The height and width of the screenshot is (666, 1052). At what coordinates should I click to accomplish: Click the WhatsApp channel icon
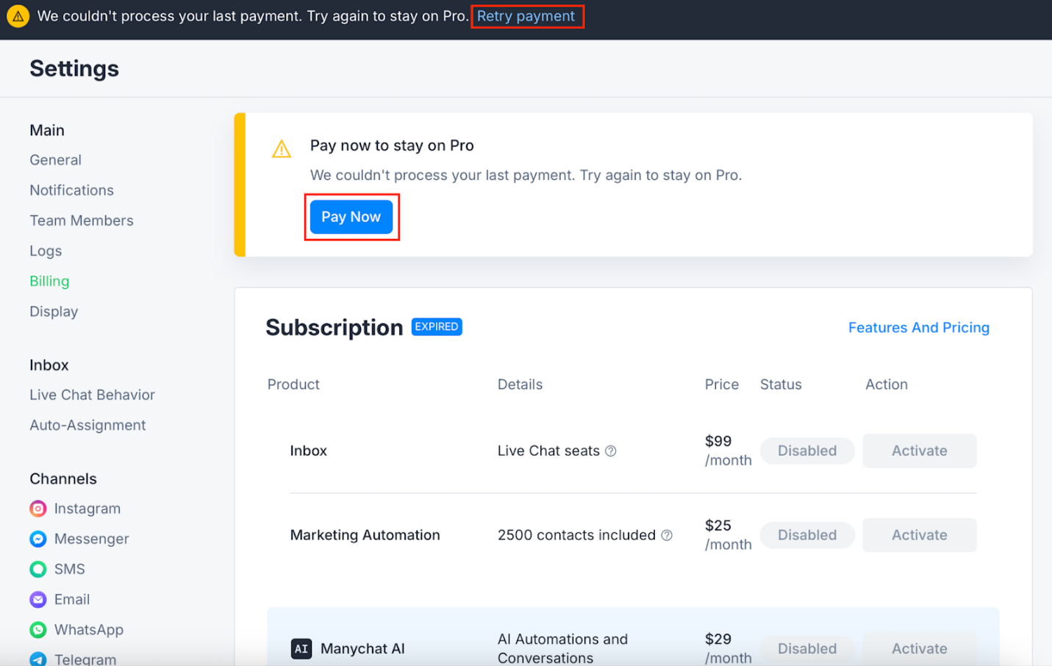click(38, 630)
